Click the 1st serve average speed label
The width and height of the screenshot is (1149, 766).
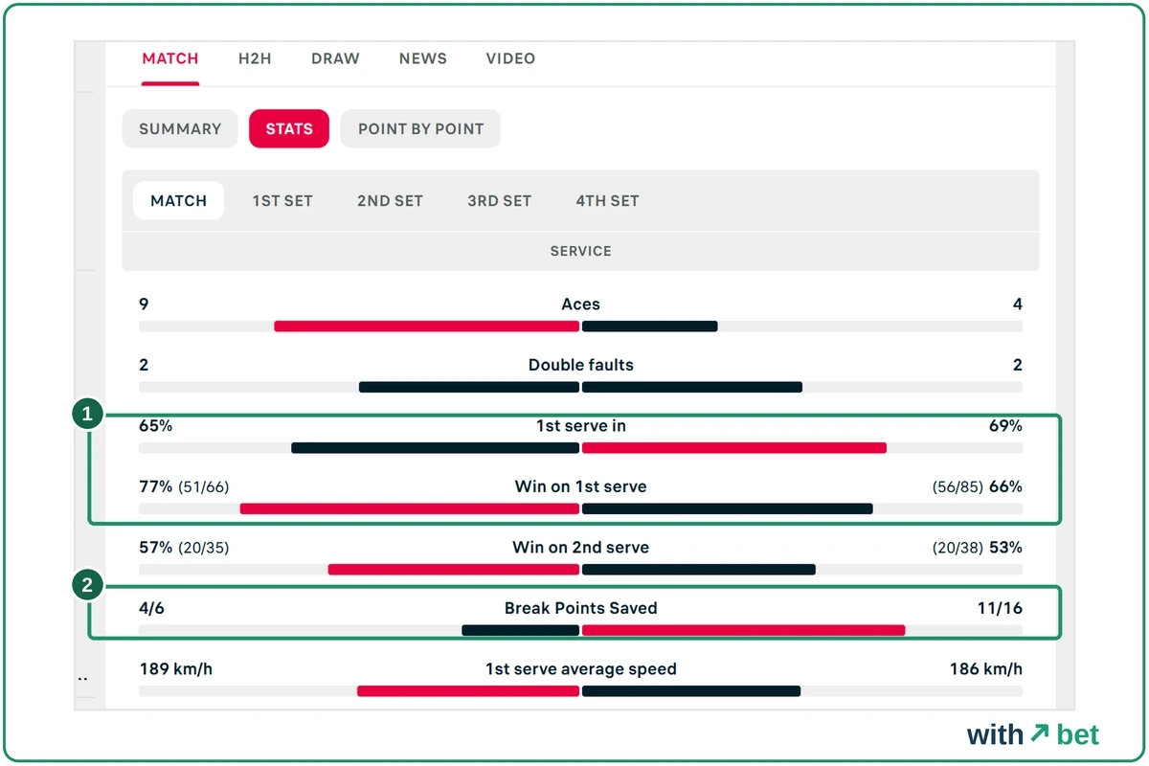(580, 669)
